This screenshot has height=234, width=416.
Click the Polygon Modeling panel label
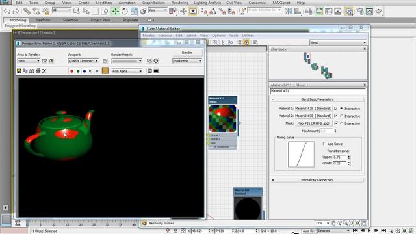[x=20, y=26]
